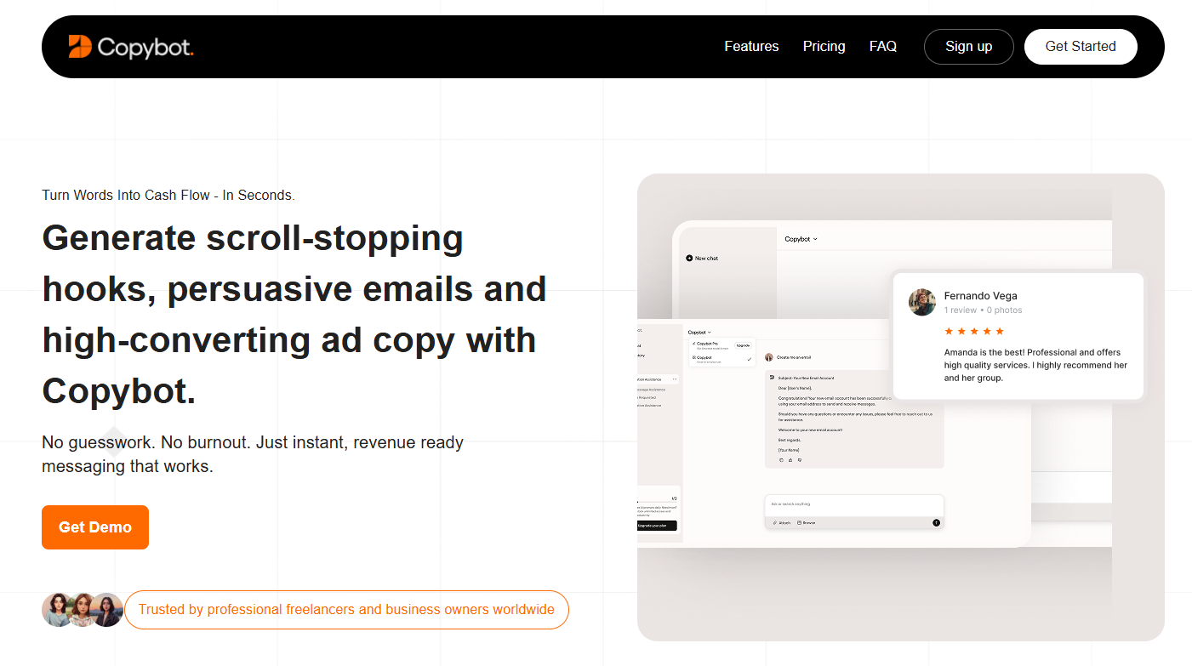
Task: Click the Upgrade pill next to Copybot Pro
Action: pos(743,345)
